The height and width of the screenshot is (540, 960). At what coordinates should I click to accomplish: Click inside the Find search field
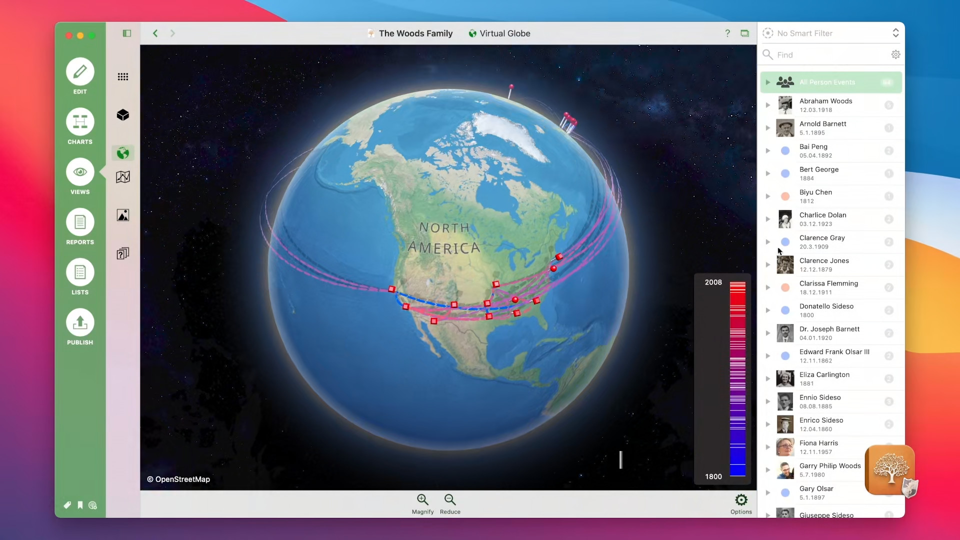[825, 55]
